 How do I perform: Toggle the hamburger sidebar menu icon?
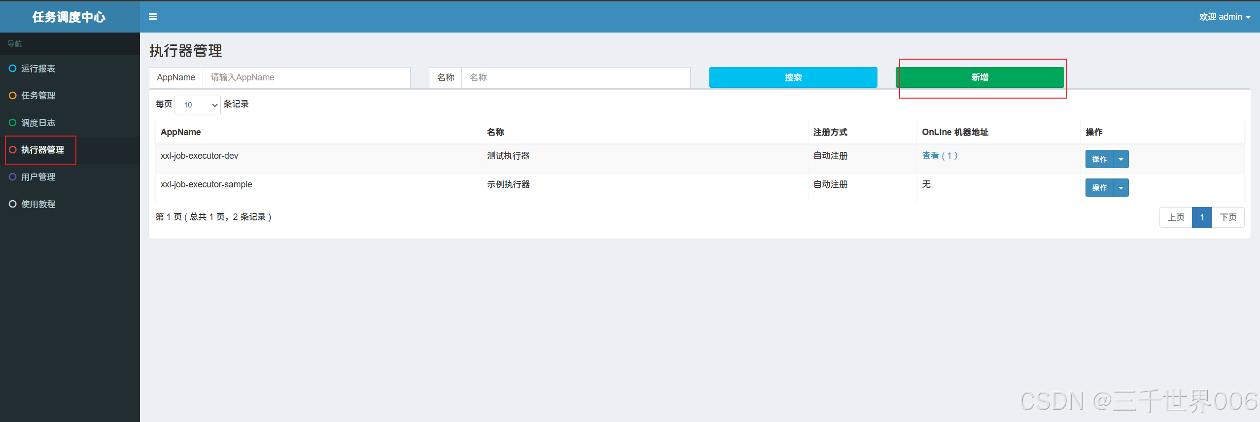coord(153,17)
